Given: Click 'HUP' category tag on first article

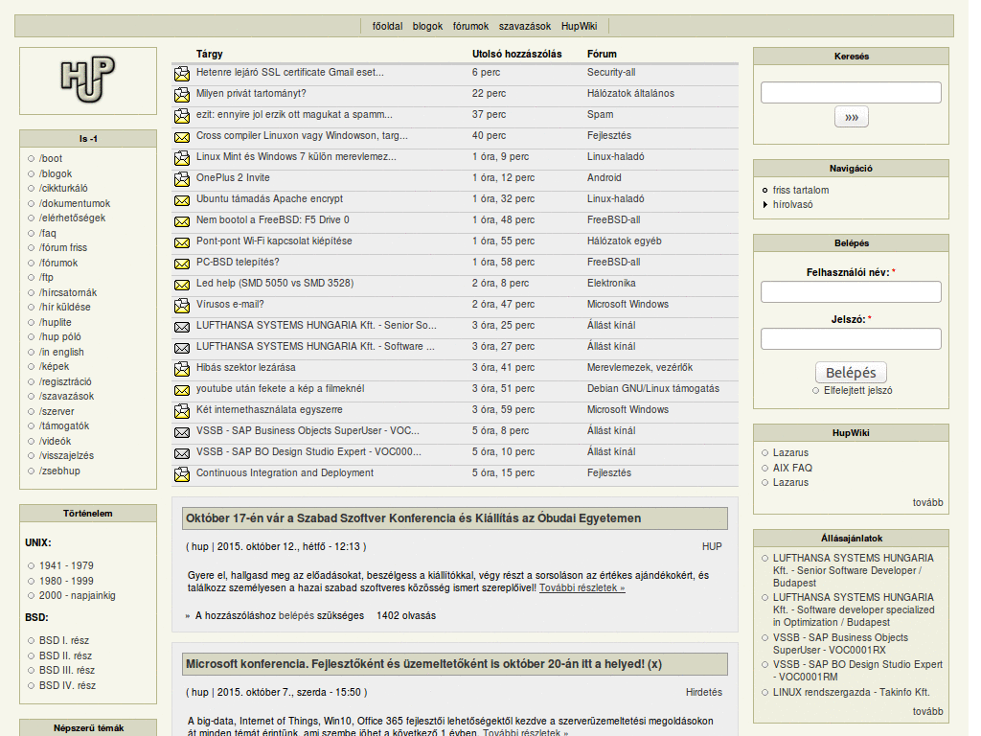Looking at the screenshot, I should coord(712,546).
